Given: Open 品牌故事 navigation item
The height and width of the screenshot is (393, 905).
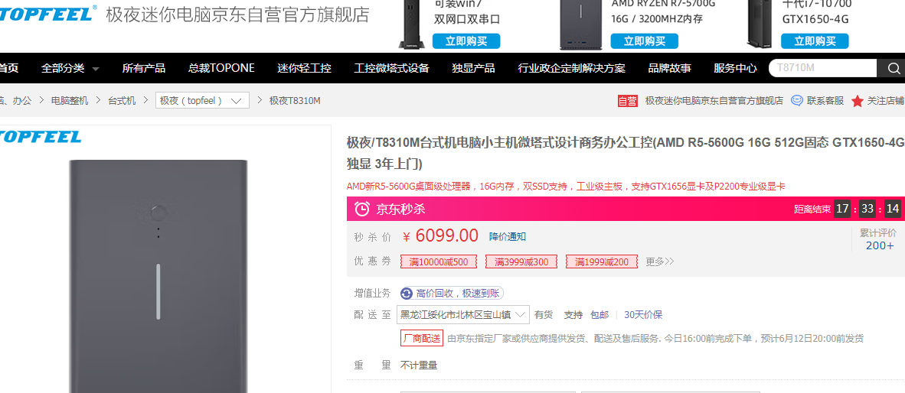Looking at the screenshot, I should point(669,68).
